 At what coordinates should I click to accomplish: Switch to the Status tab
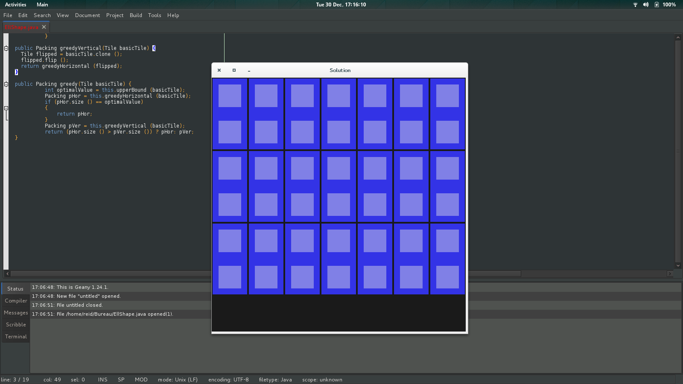[x=15, y=289]
